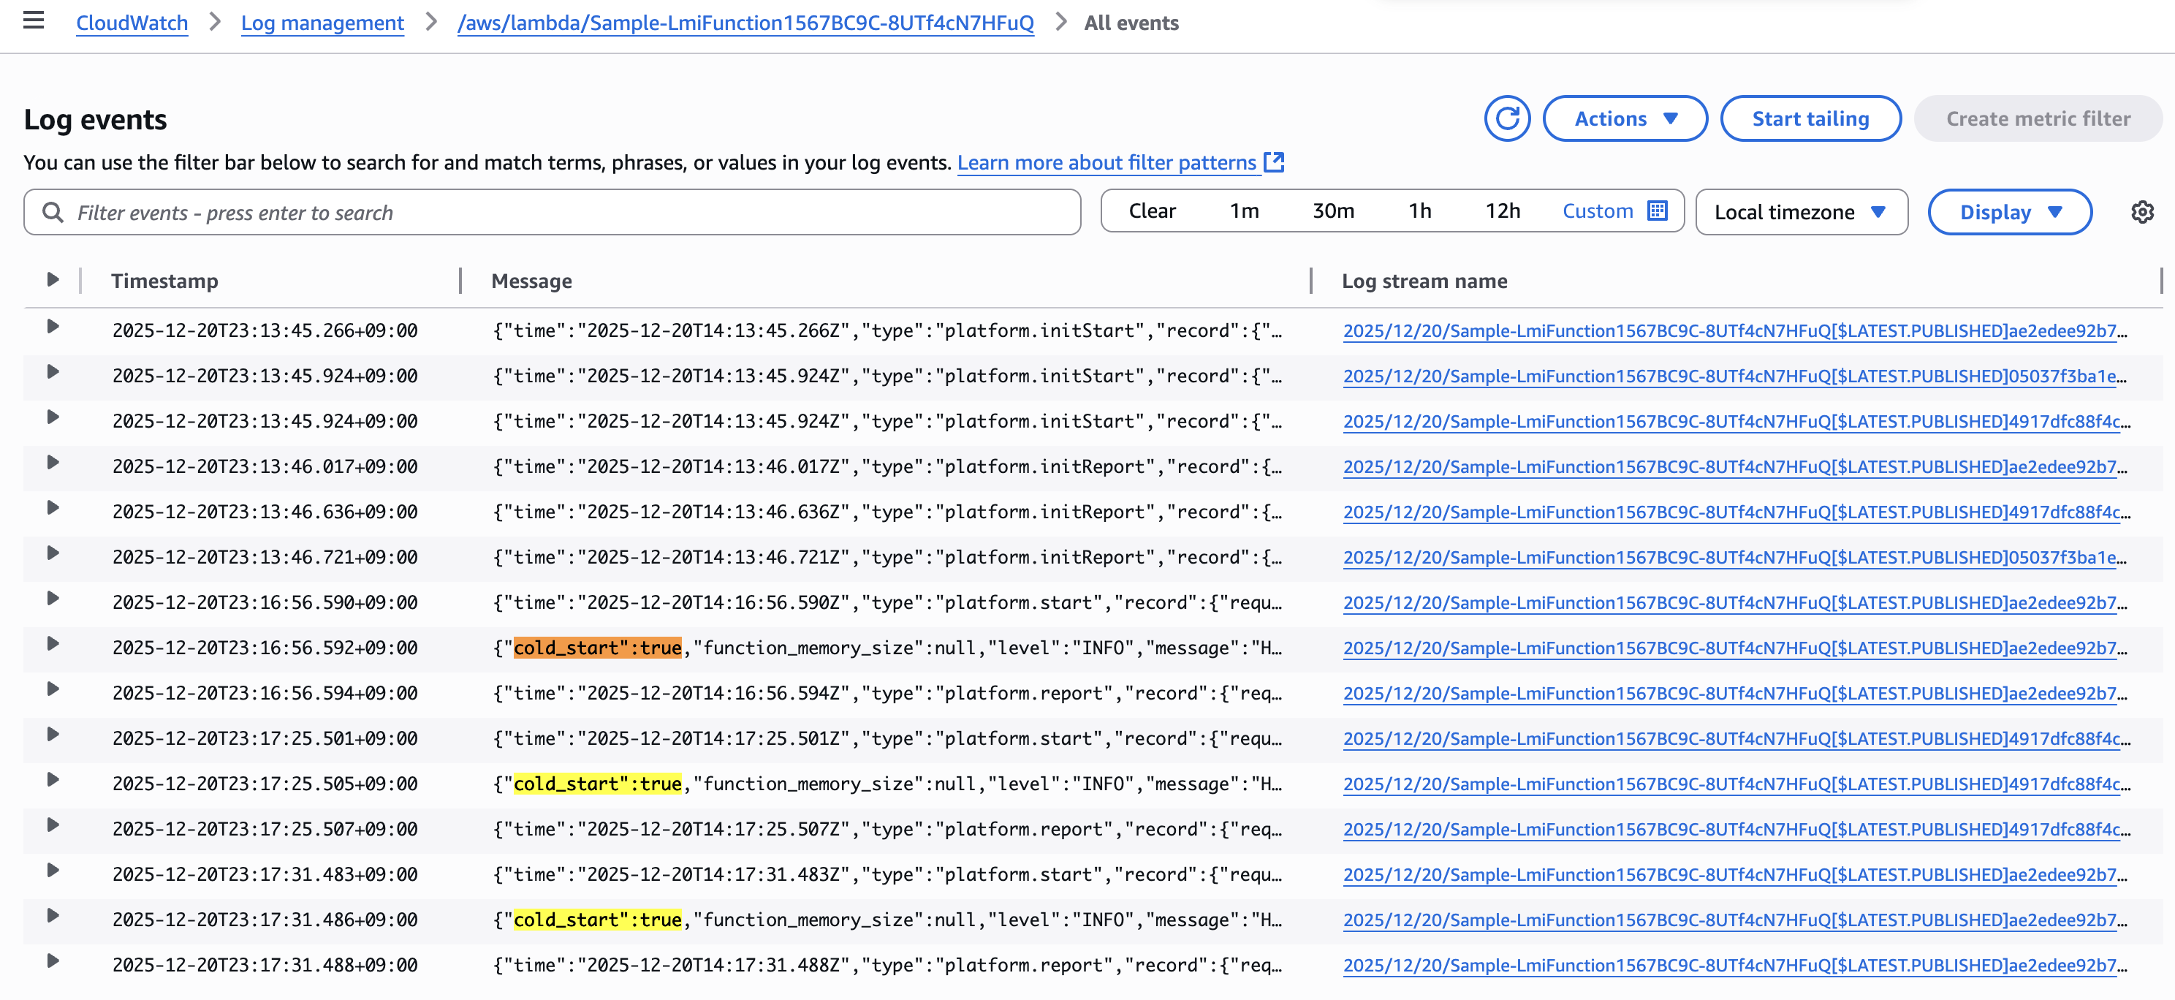Open the Actions dropdown menu
Viewport: 2175px width, 1000px height.
click(x=1625, y=119)
